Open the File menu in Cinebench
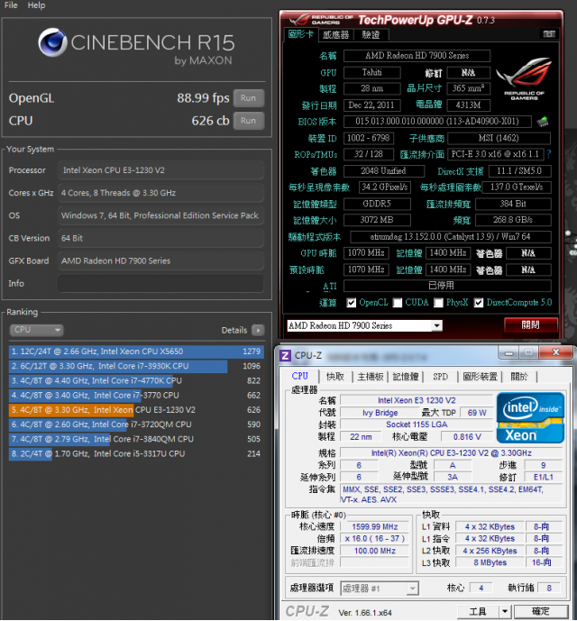The image size is (577, 621). click(x=11, y=5)
